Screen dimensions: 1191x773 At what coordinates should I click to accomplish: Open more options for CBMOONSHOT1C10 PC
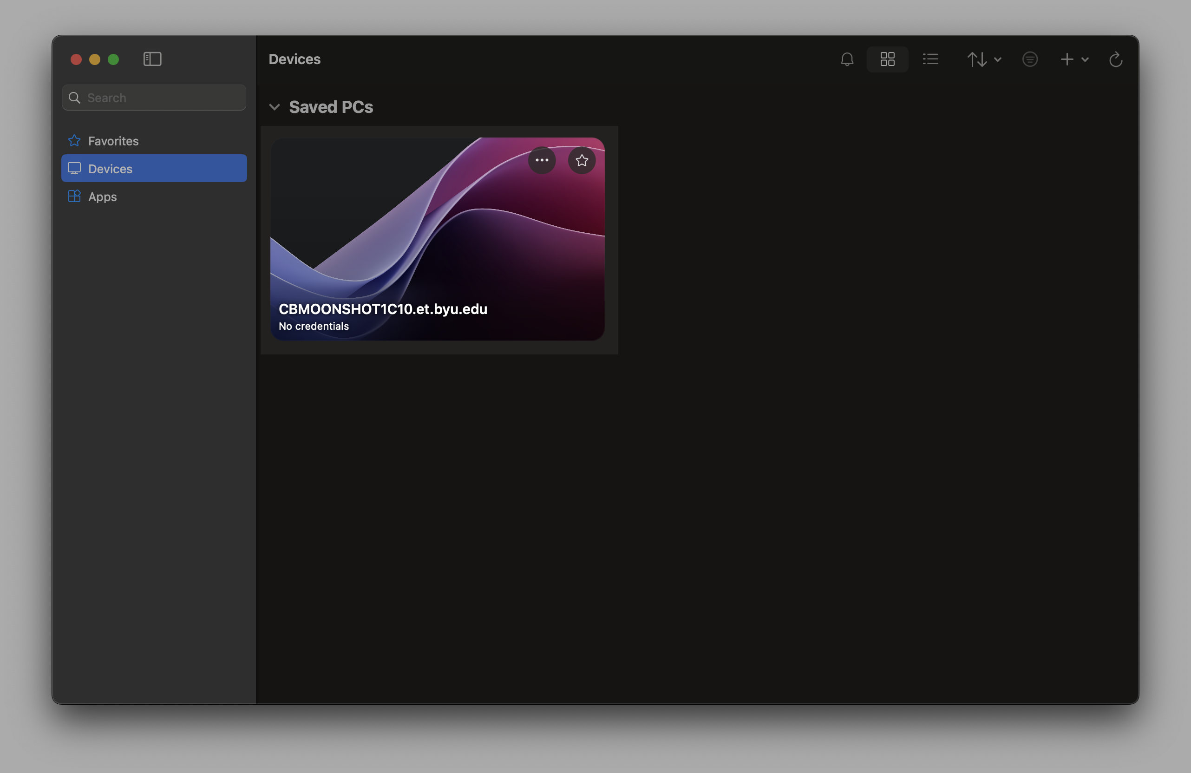542,160
